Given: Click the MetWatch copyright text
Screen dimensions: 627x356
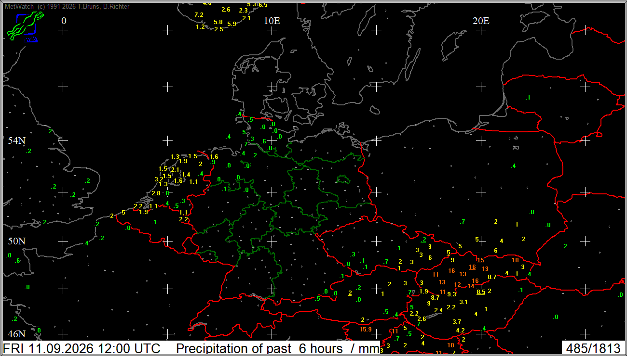Looking at the screenshot, I should coord(67,7).
